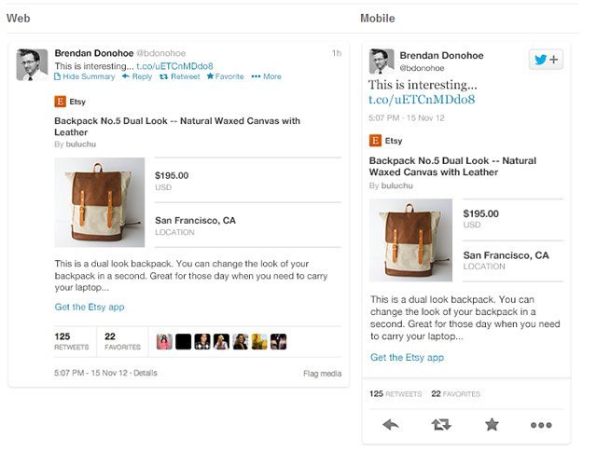This screenshot has width=597, height=452.
Task: Click Get the Etsy app in mobile card
Action: 407,357
